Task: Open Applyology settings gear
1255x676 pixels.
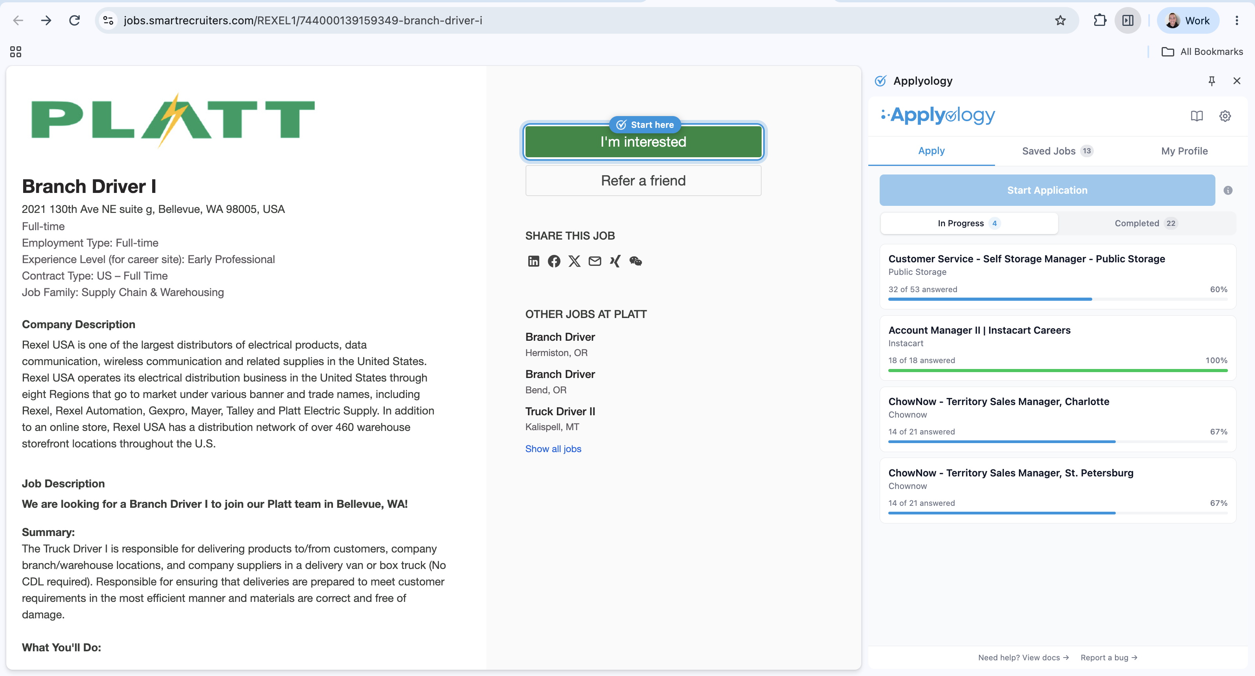Action: tap(1225, 116)
